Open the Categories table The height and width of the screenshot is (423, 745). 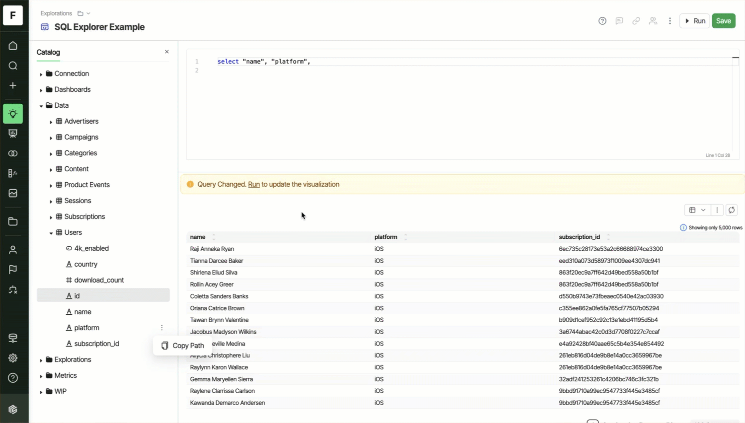pos(80,153)
